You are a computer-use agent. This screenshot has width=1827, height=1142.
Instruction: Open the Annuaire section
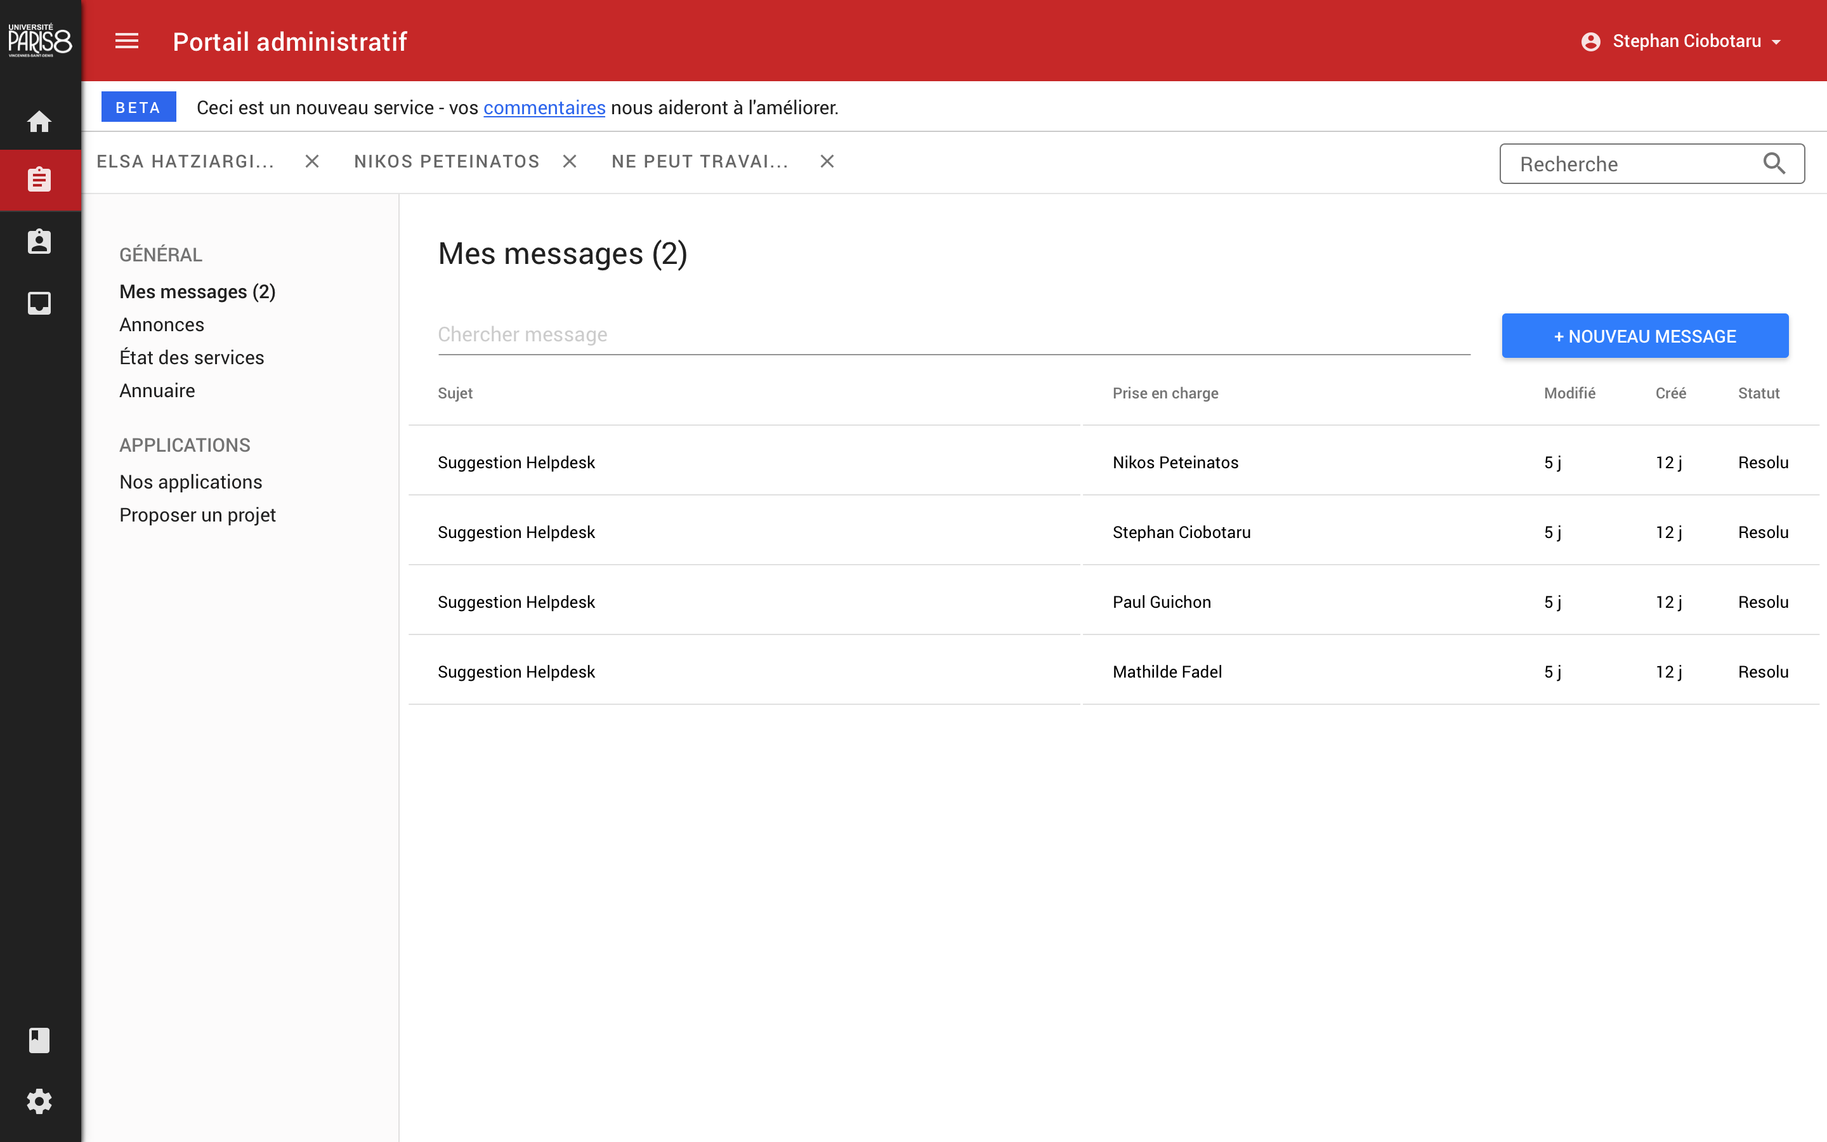[157, 390]
